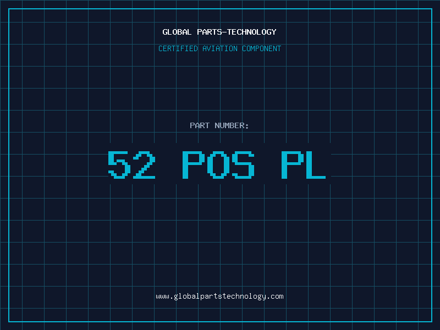Select the CERTIFIED AVIATION COMPONENT subtitle
The width and height of the screenshot is (440, 330).
[x=219, y=48]
